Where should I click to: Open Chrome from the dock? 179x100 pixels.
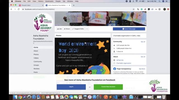[20, 97]
